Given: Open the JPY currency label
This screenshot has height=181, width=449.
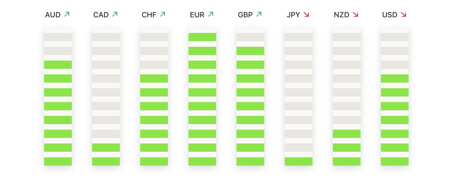Looking at the screenshot, I should pos(293,15).
